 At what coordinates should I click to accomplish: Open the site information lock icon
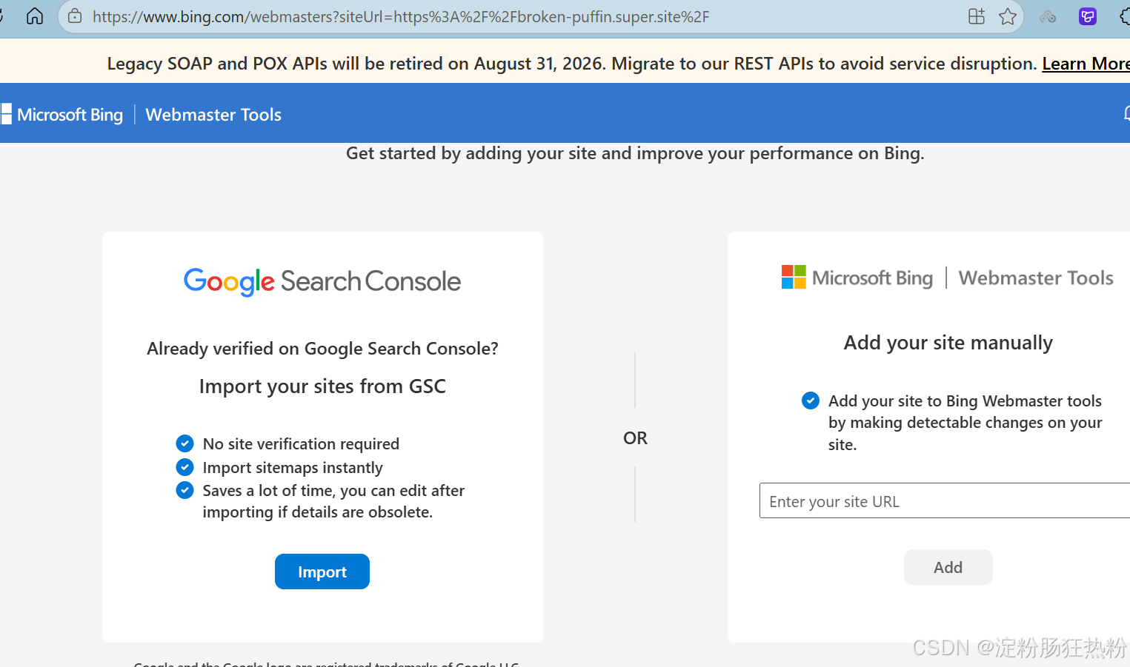pyautogui.click(x=75, y=16)
